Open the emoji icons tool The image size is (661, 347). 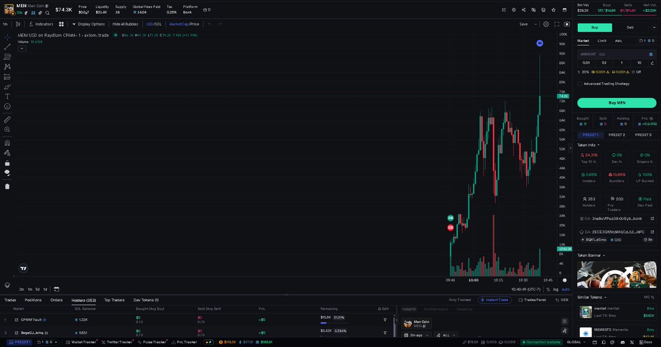coord(7,106)
